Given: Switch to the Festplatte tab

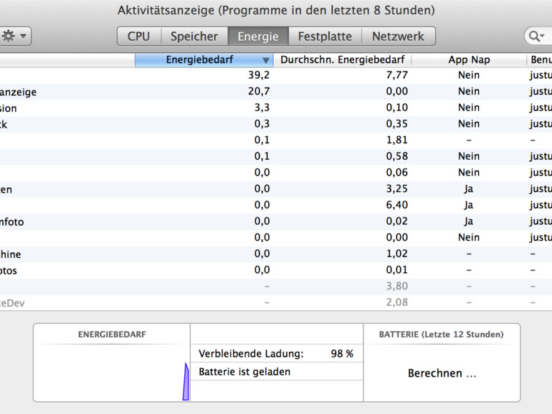Looking at the screenshot, I should (325, 37).
